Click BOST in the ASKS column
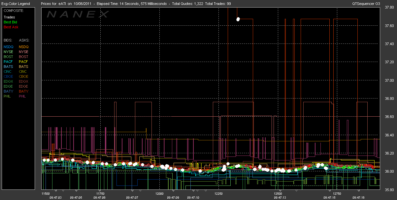This screenshot has width=397, height=200. pyautogui.click(x=23, y=57)
